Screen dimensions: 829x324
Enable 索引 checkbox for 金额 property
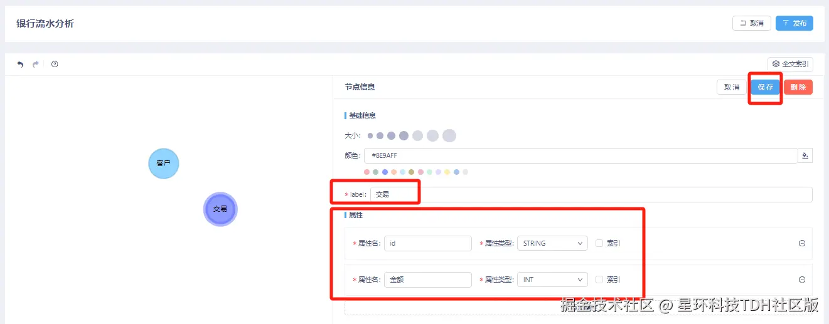pos(599,280)
